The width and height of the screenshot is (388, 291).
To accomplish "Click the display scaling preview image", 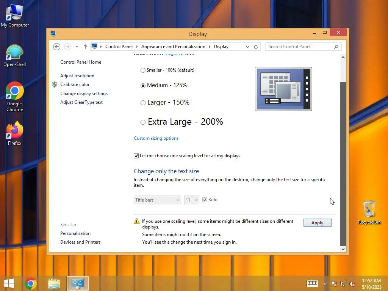I will 283,89.
